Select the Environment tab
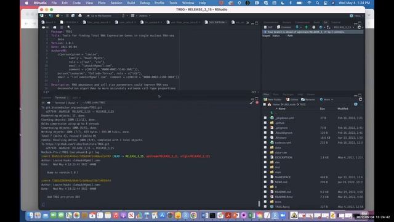 pyautogui.click(x=271, y=22)
